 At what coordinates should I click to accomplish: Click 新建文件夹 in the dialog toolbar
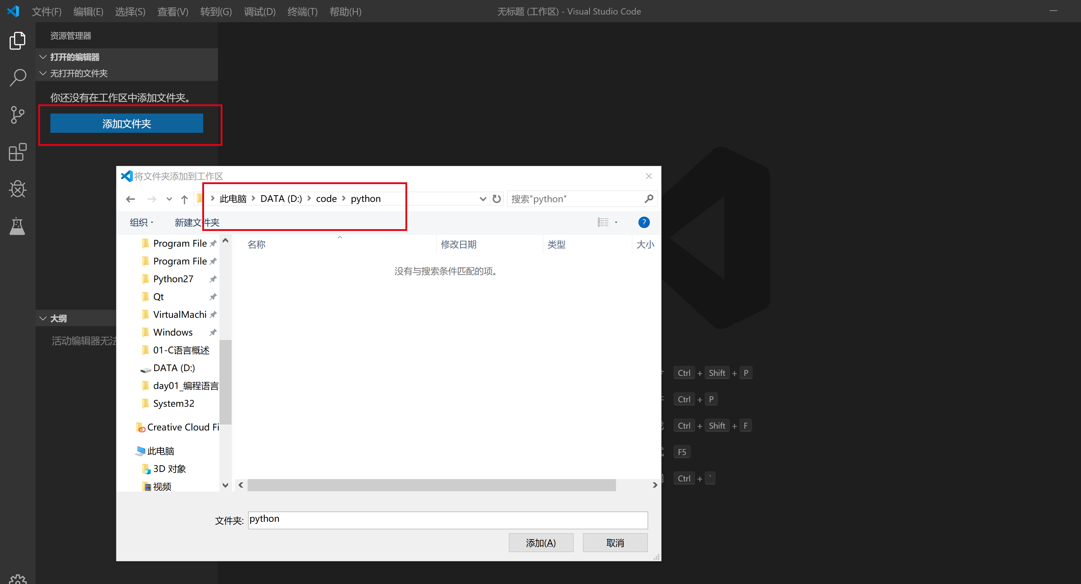(x=197, y=222)
